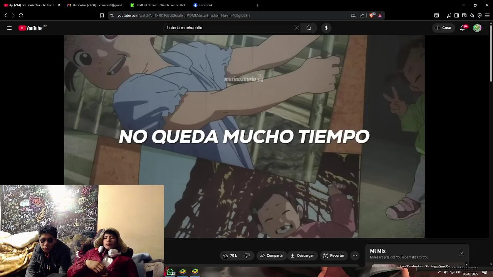Open the Brave Wallet icon
Viewport: 493px width, 277px height.
[464, 15]
